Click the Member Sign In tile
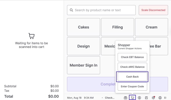 pyautogui.click(x=83, y=65)
